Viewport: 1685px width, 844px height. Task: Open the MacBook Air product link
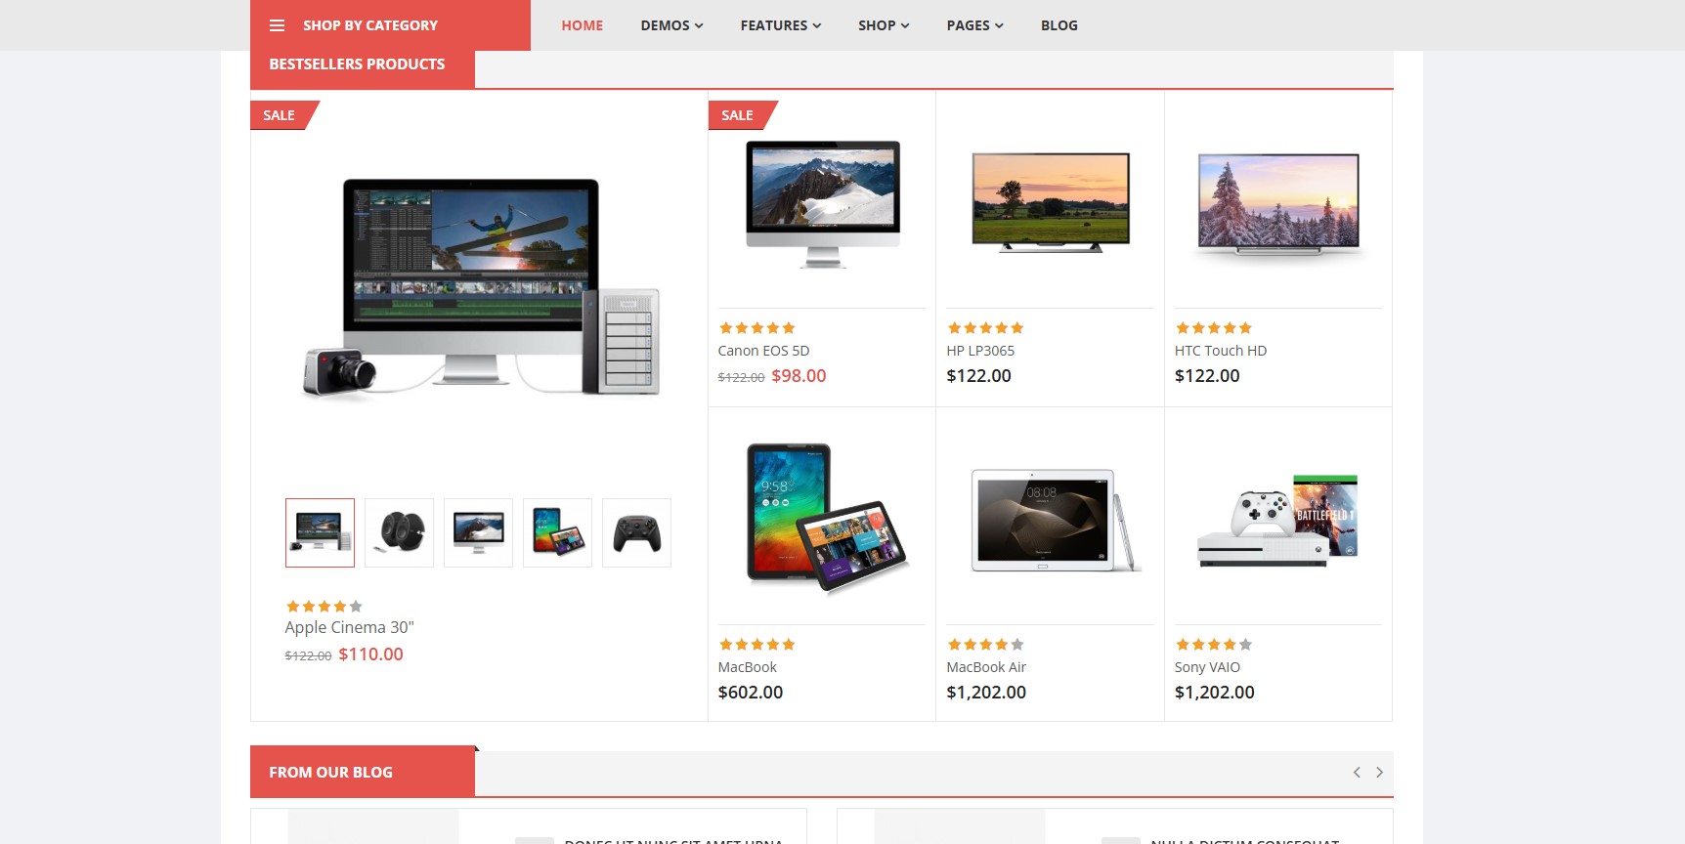click(x=986, y=667)
